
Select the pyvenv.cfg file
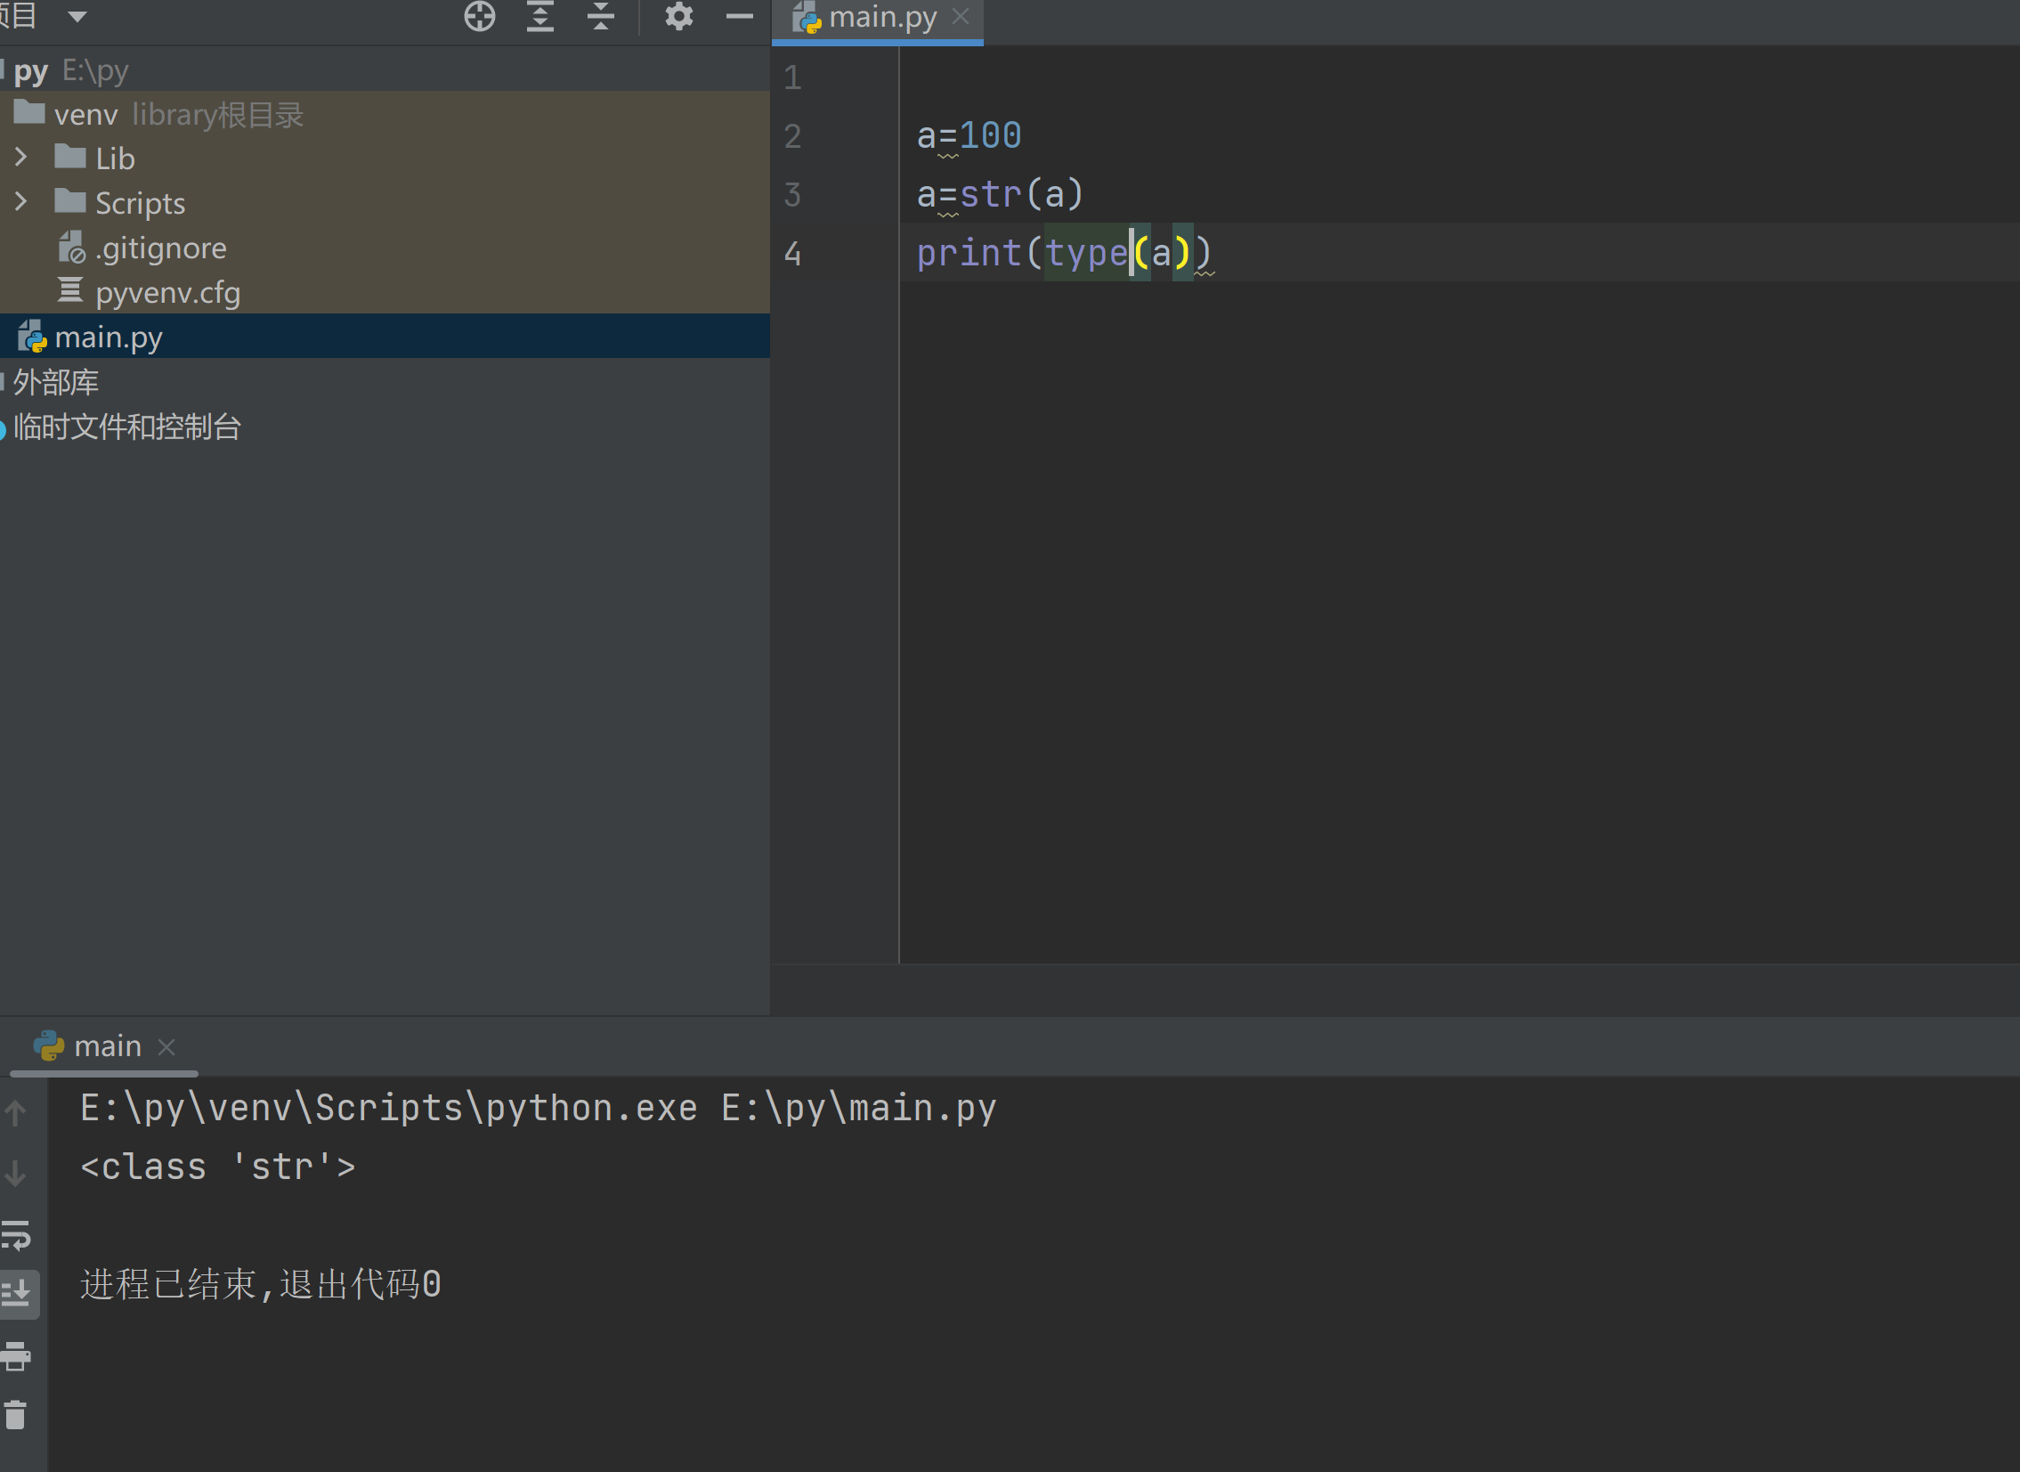(x=385, y=292)
